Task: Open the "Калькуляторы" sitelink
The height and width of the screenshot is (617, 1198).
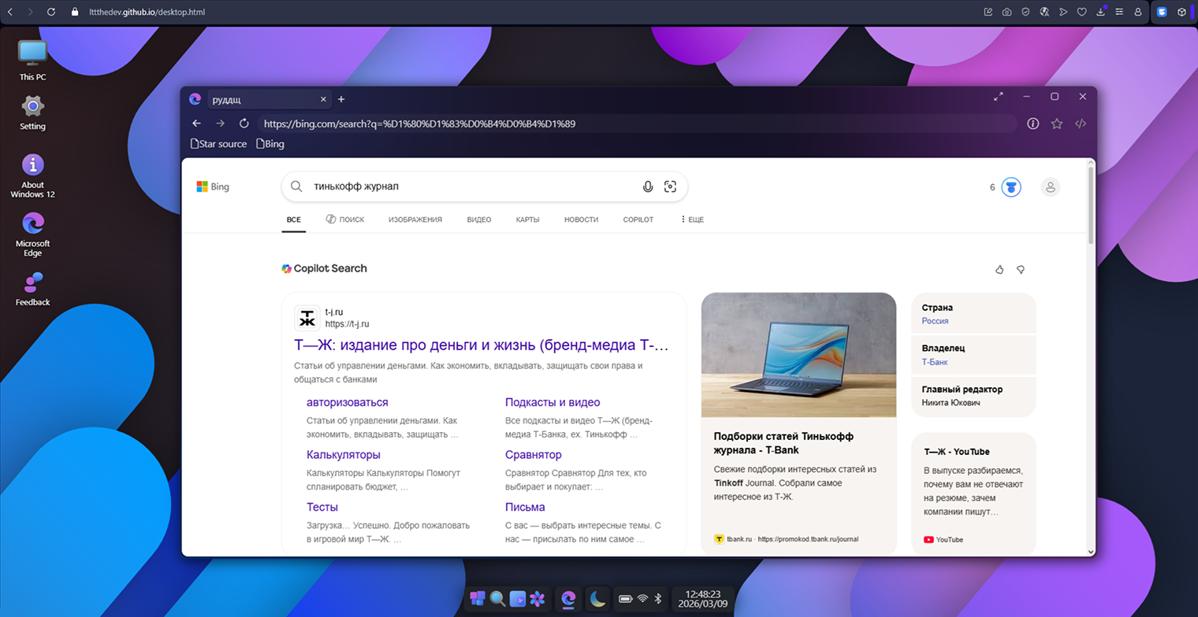Action: coord(344,455)
